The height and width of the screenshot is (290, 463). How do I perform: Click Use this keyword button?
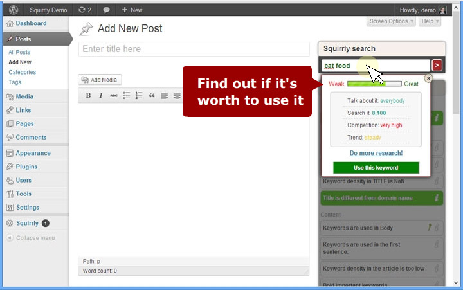coord(376,168)
